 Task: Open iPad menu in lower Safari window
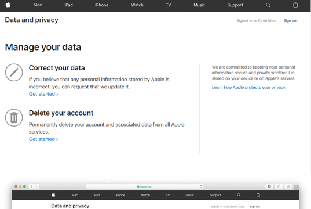click(x=97, y=195)
